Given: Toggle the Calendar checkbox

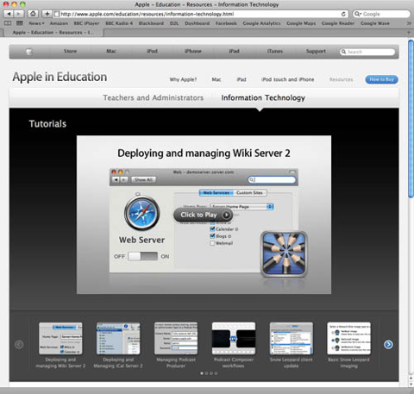Looking at the screenshot, I should [212, 229].
